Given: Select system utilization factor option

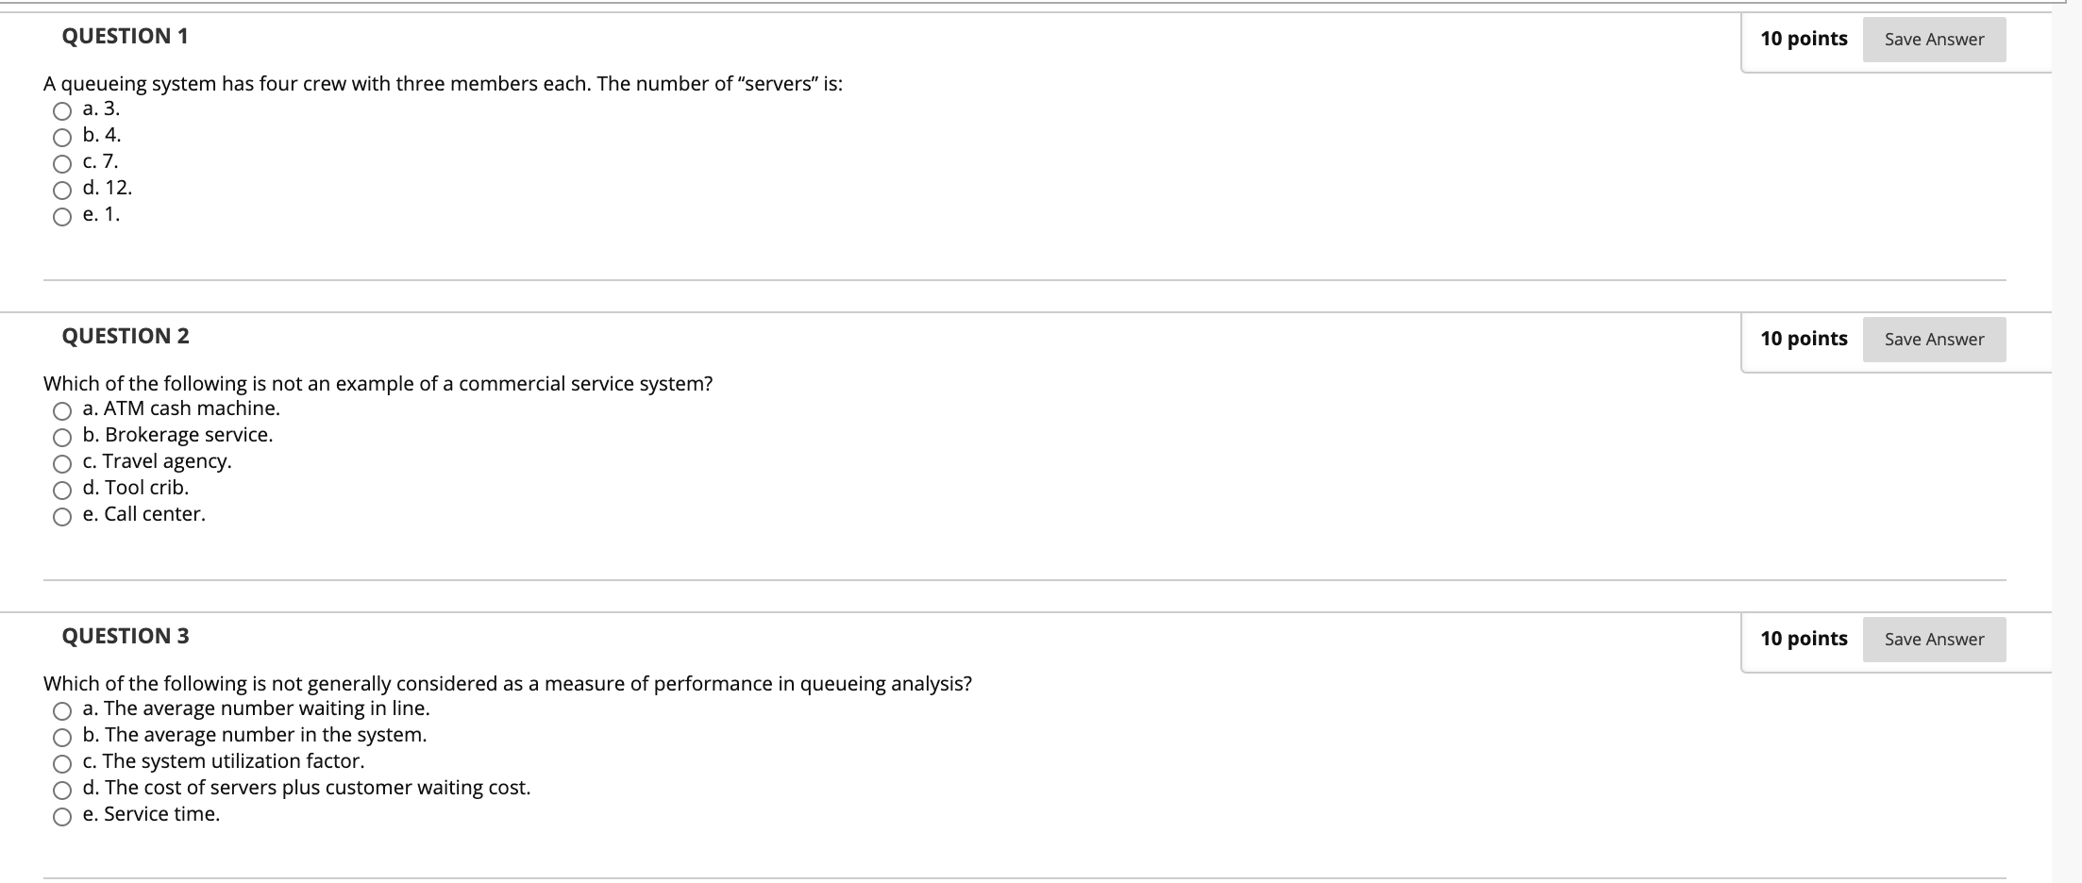Looking at the screenshot, I should 60,761.
